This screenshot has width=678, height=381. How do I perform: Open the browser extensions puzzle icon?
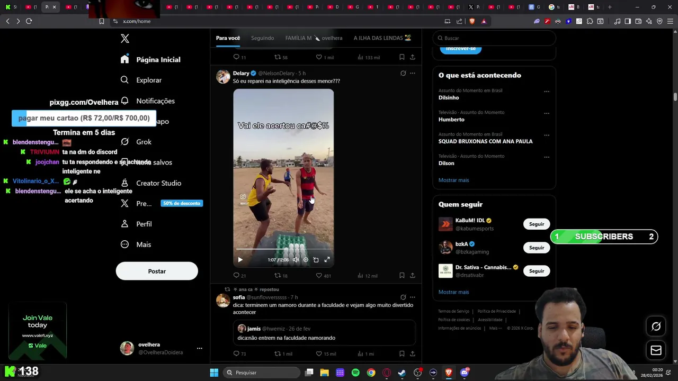590,21
